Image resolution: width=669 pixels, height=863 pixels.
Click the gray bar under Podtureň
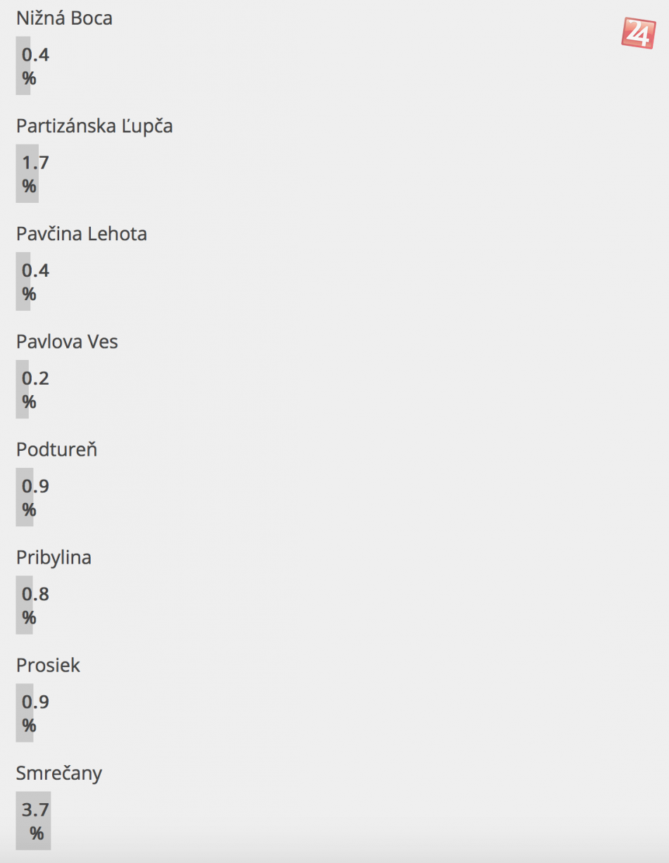pos(25,497)
